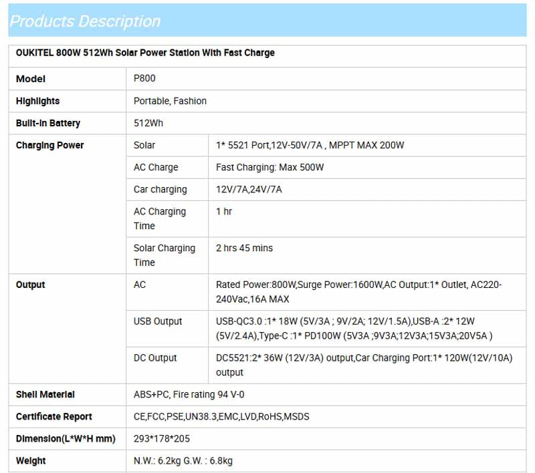Click the 'Products Description' header text

tap(85, 21)
